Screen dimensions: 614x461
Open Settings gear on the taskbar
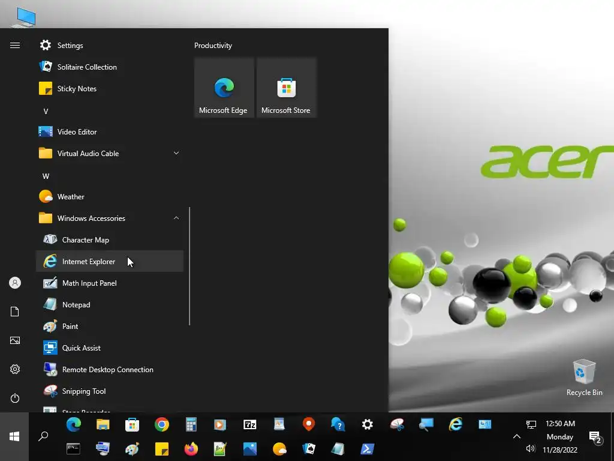click(368, 424)
